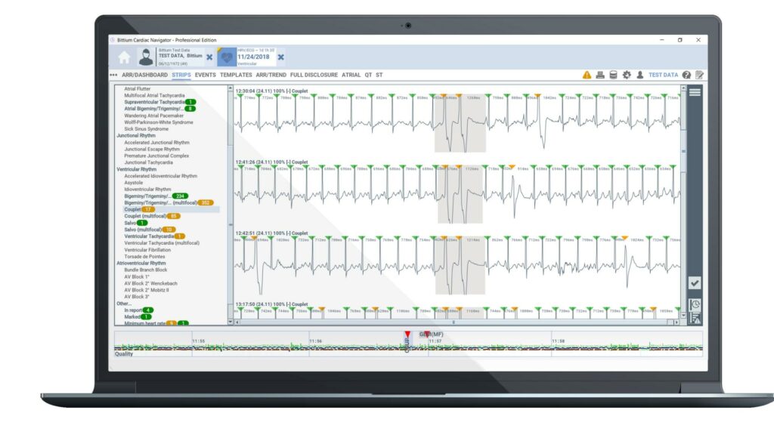Open the TEMPLATES tab
774x435 pixels.
click(x=236, y=75)
